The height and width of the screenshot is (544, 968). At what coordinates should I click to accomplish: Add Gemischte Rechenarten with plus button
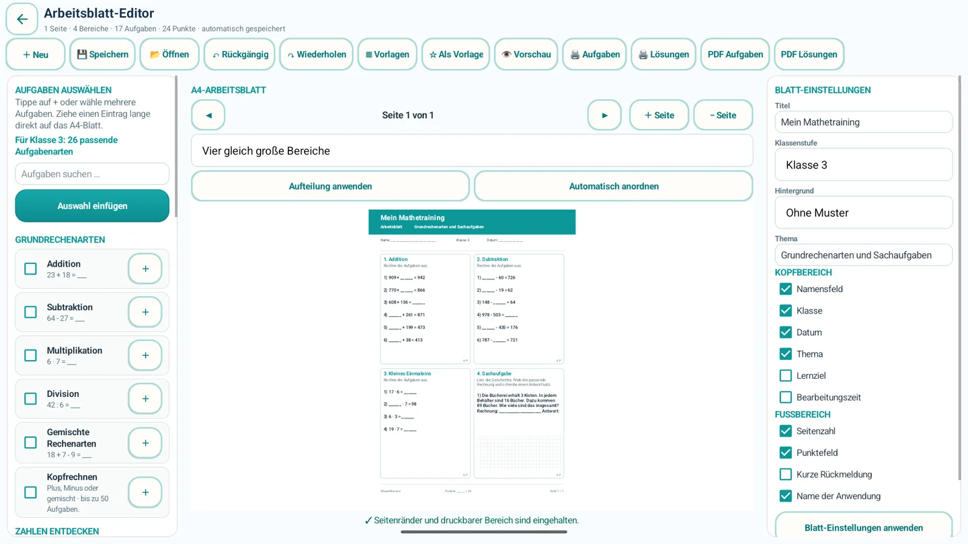pyautogui.click(x=145, y=443)
